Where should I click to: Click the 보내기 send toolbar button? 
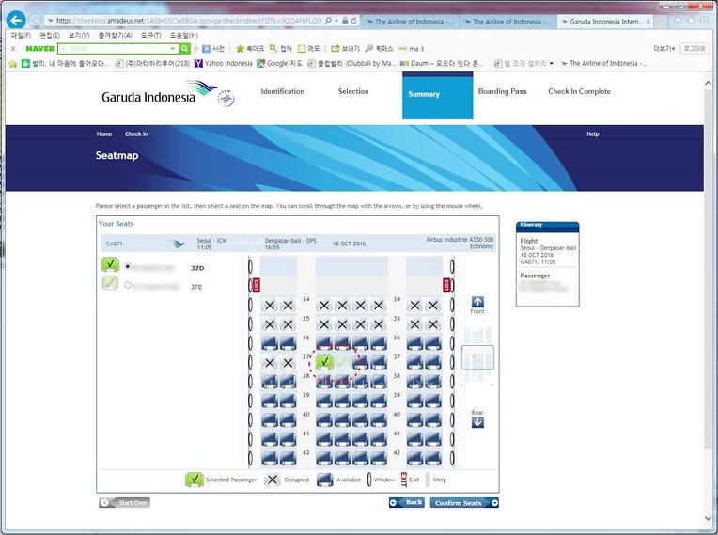(345, 49)
